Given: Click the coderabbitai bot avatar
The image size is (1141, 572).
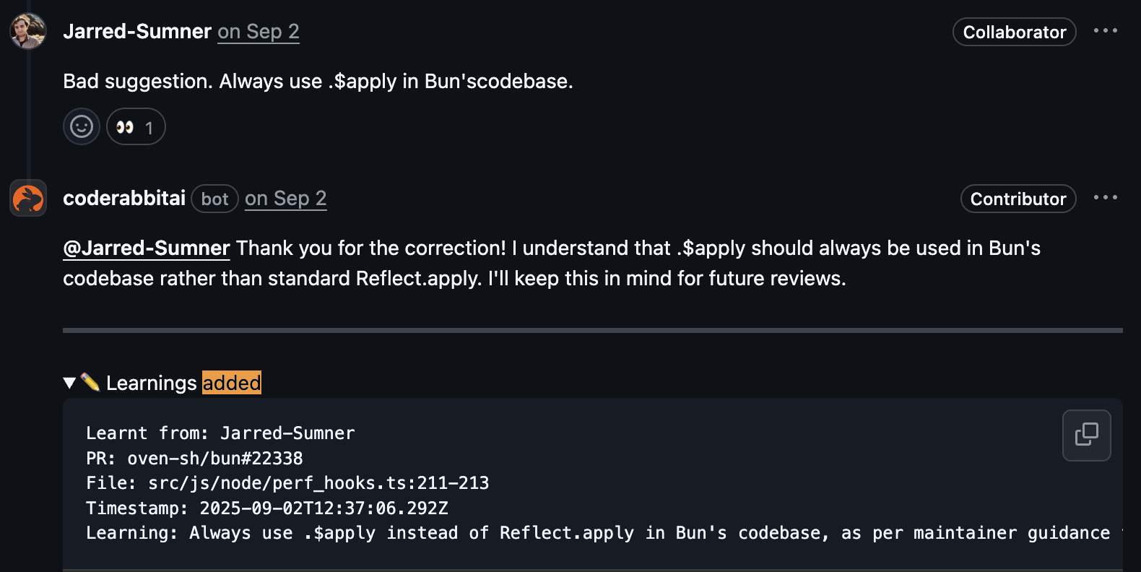Looking at the screenshot, I should [x=28, y=198].
